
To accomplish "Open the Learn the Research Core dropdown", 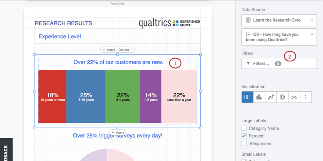I will (279, 20).
